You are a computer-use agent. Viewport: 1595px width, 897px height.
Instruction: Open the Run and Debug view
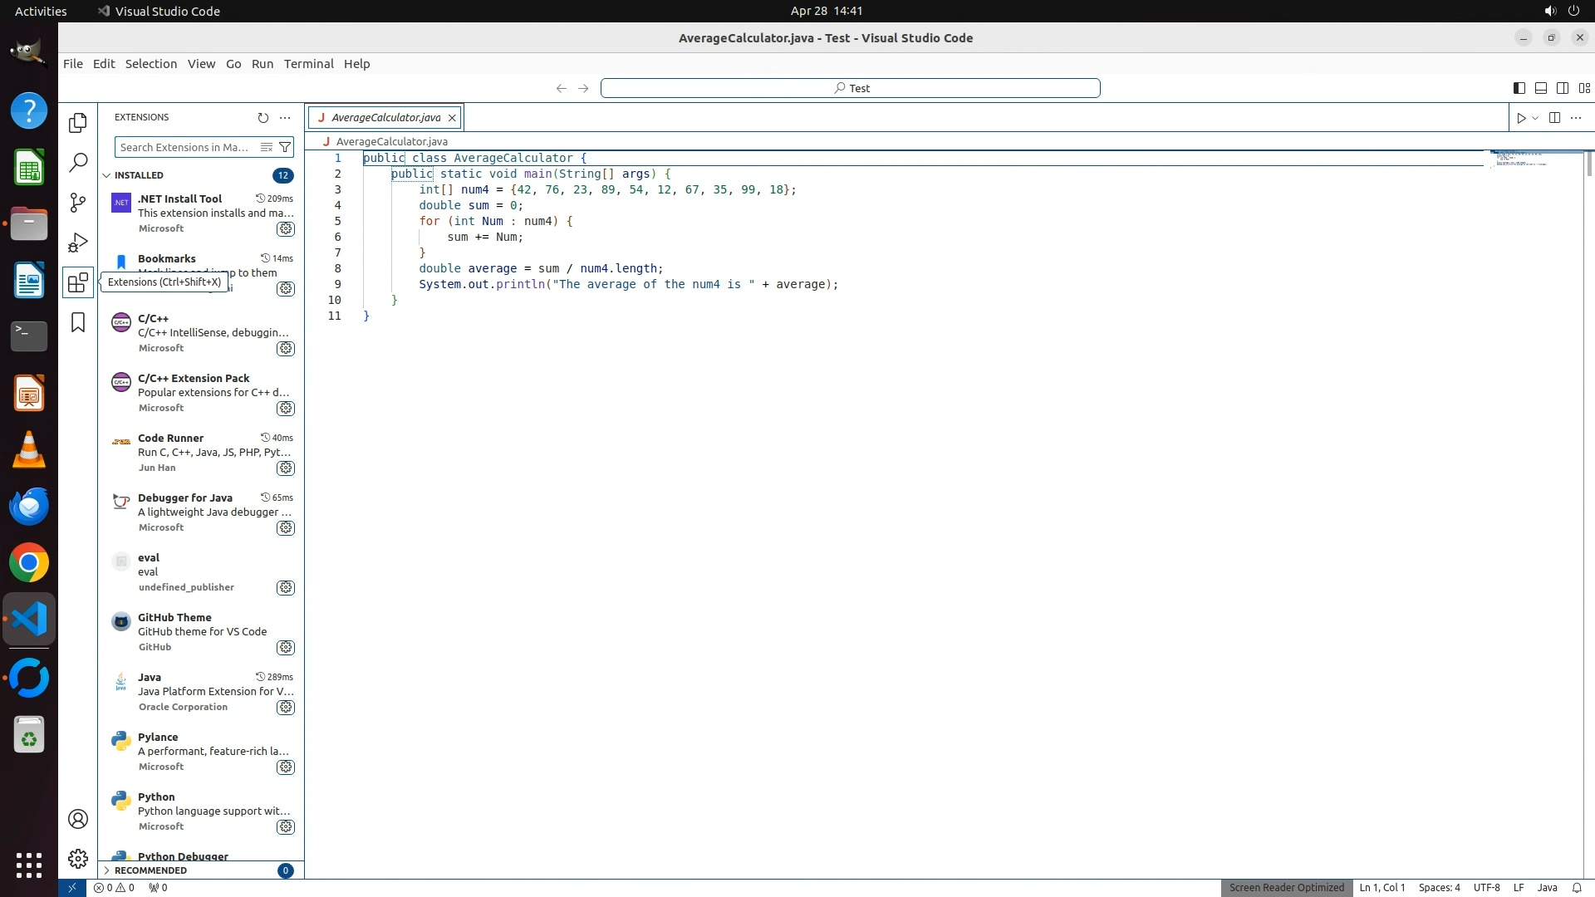[78, 242]
